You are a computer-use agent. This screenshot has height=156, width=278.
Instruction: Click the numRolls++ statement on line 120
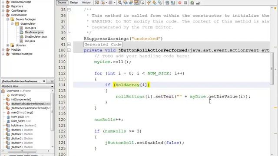click(109, 120)
